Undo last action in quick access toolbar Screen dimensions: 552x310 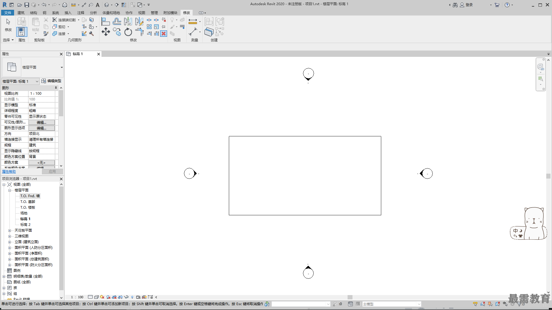point(44,5)
